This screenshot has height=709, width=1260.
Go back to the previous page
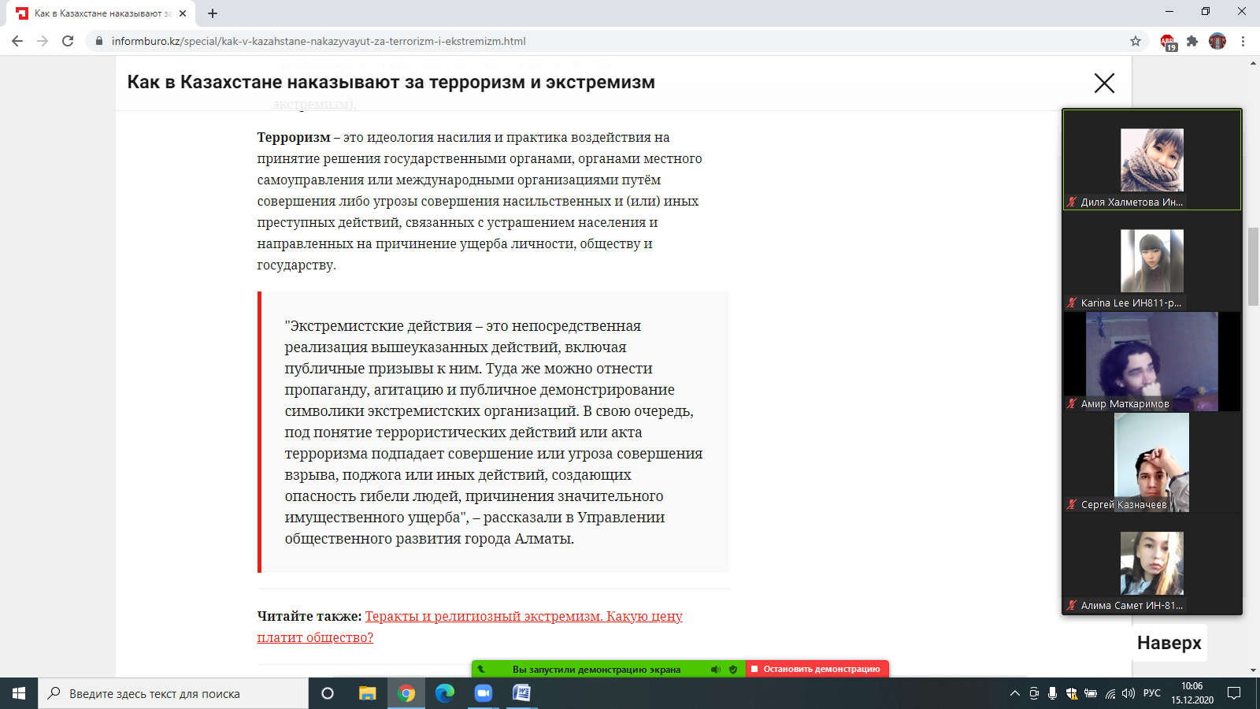17,41
